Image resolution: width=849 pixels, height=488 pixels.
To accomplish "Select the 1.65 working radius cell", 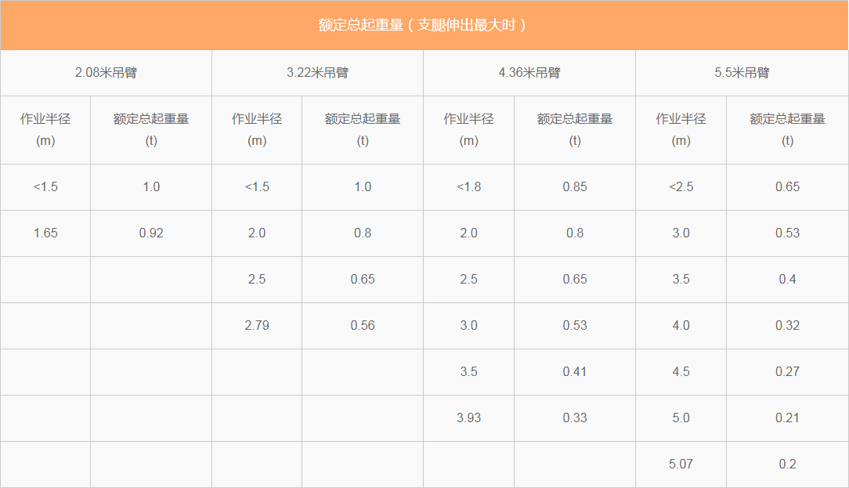I will pyautogui.click(x=45, y=233).
